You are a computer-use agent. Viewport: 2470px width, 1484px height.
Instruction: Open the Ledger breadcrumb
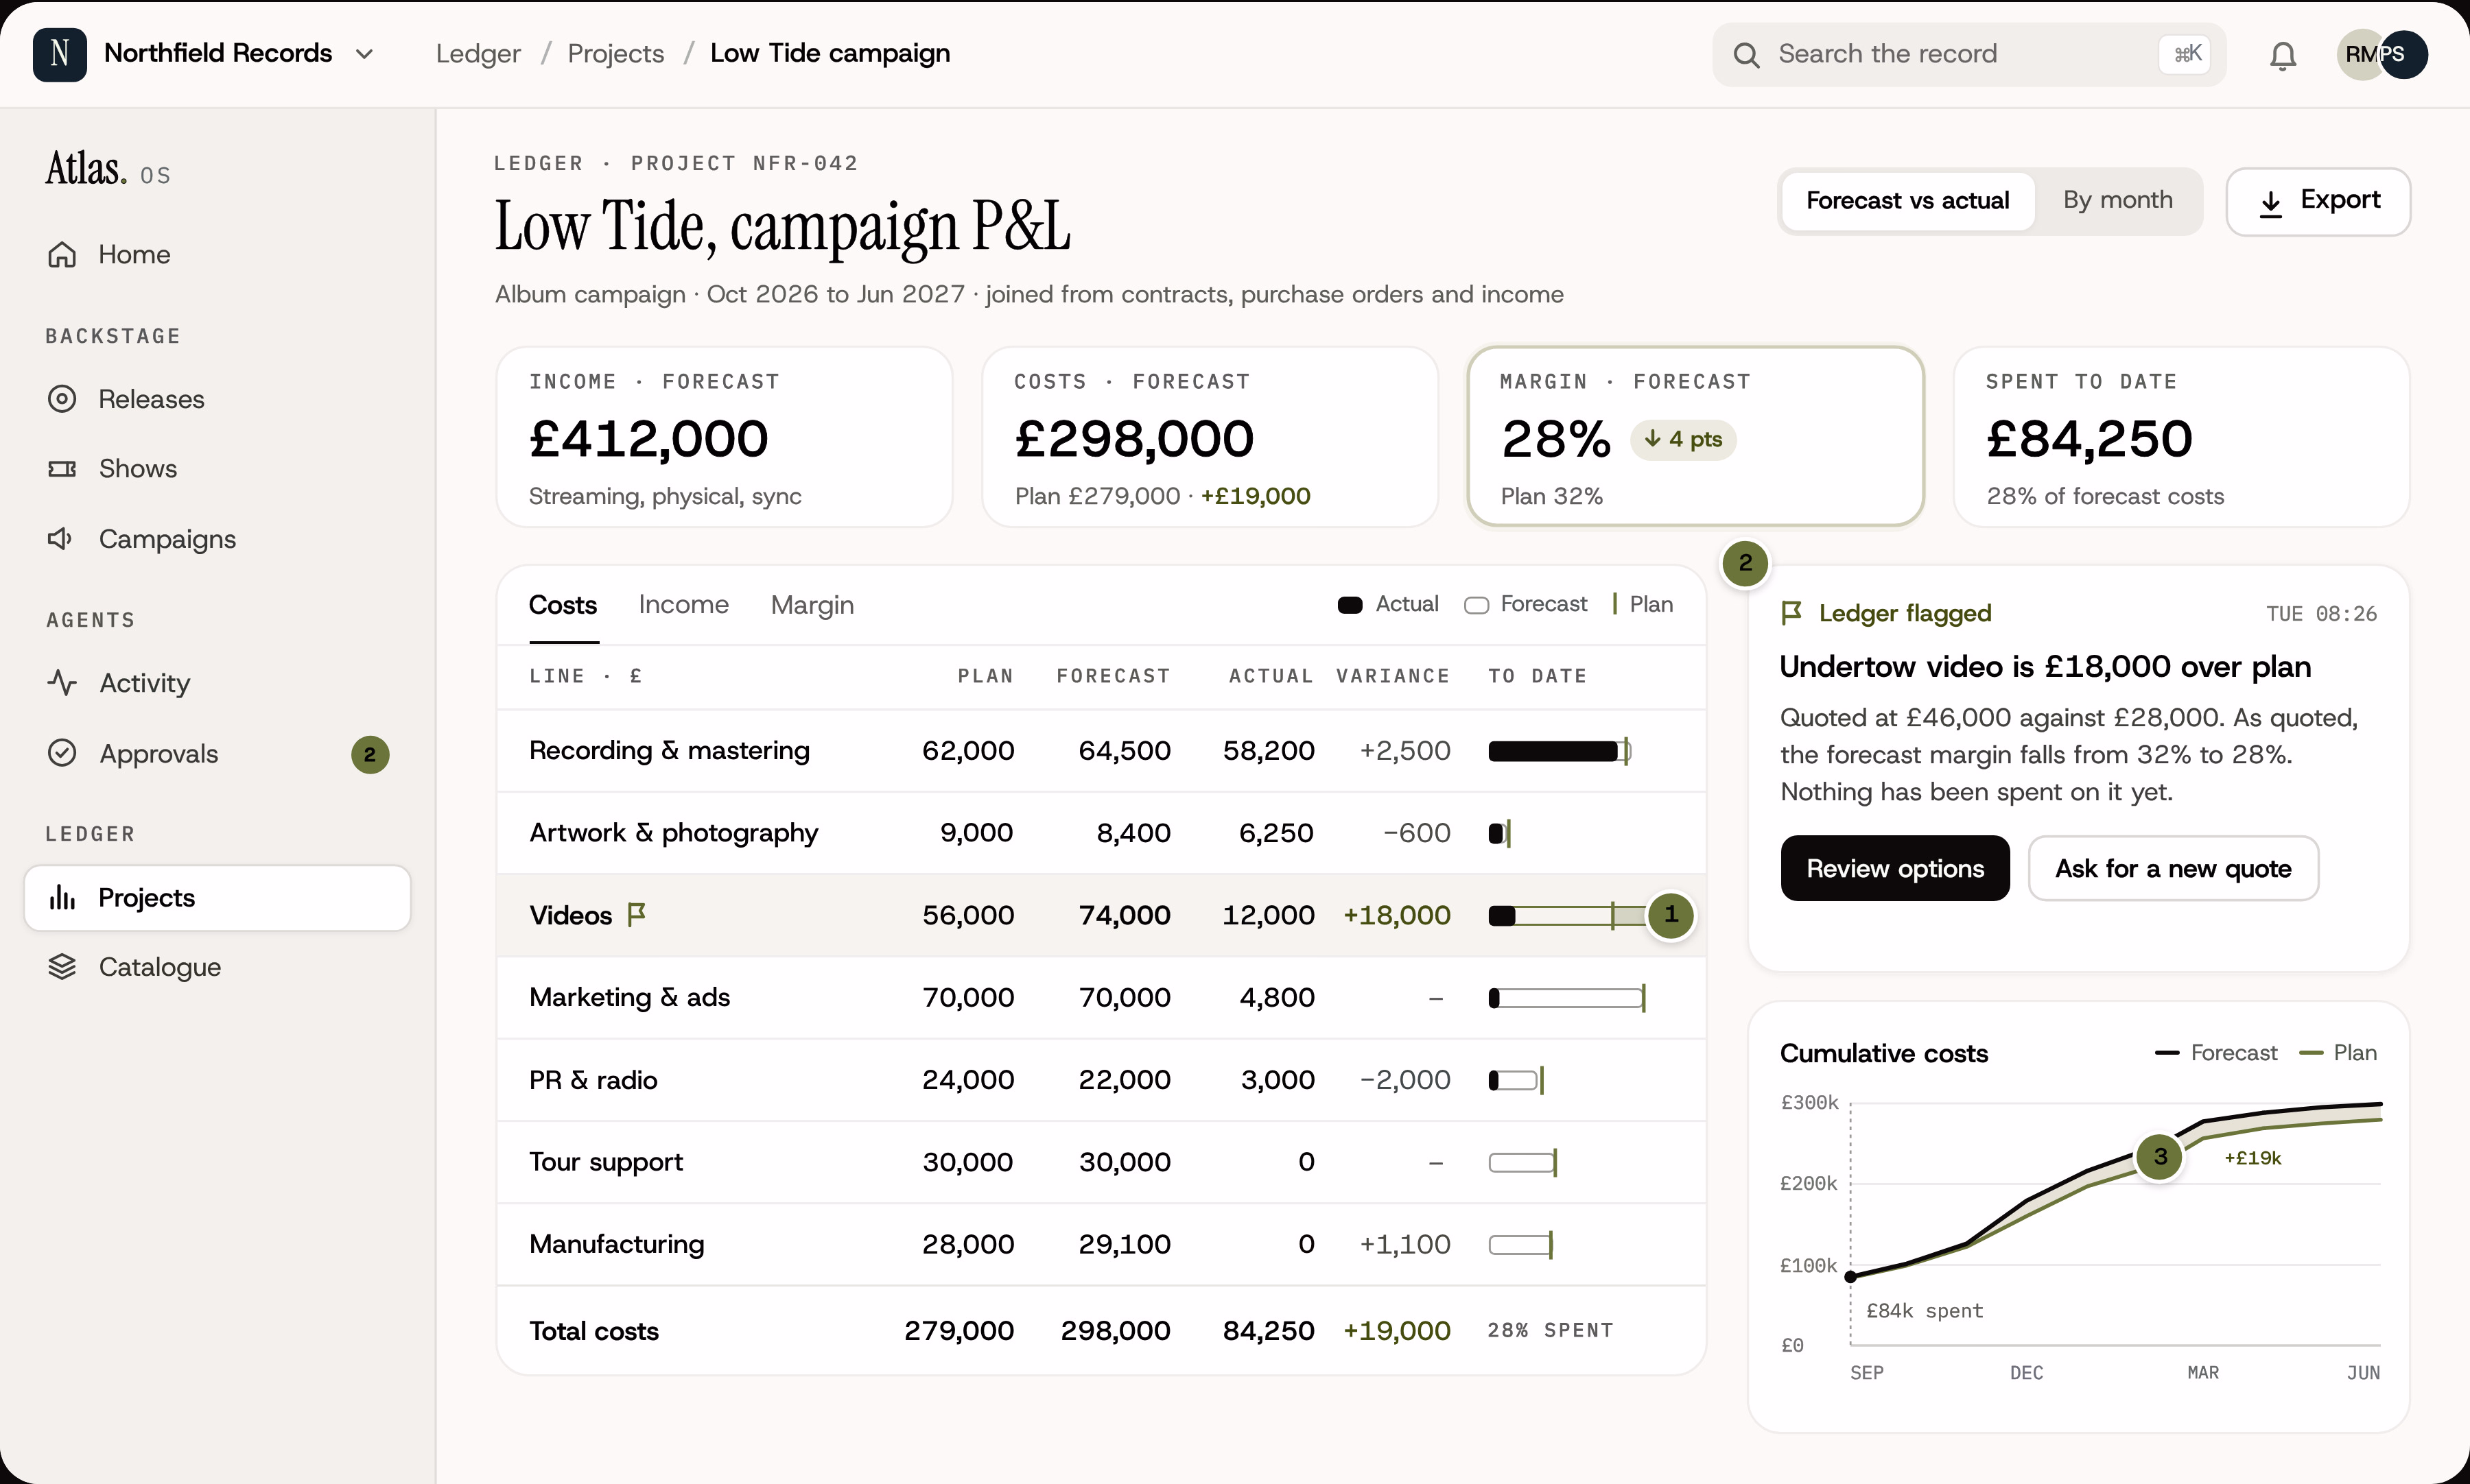tap(478, 54)
